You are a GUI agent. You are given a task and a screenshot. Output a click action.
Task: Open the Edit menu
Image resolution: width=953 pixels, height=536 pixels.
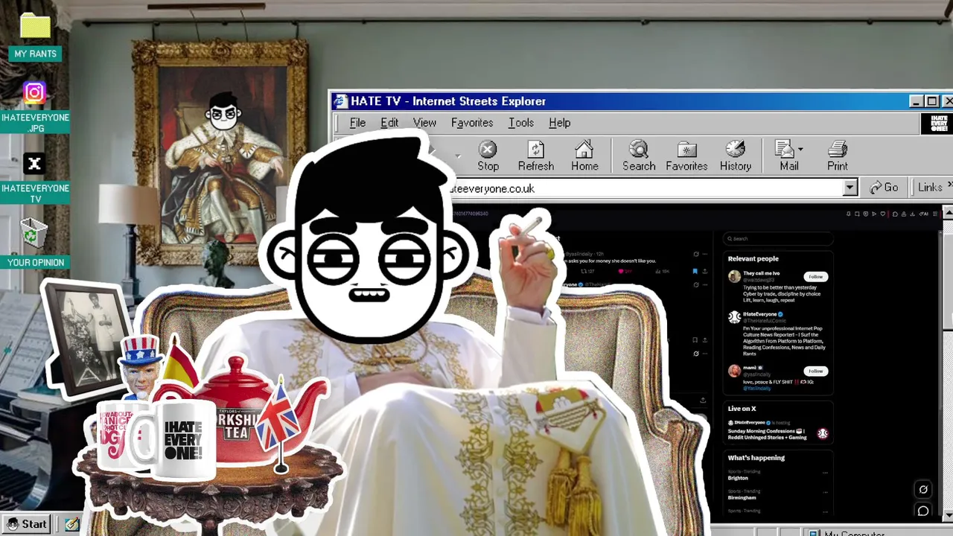(x=389, y=123)
